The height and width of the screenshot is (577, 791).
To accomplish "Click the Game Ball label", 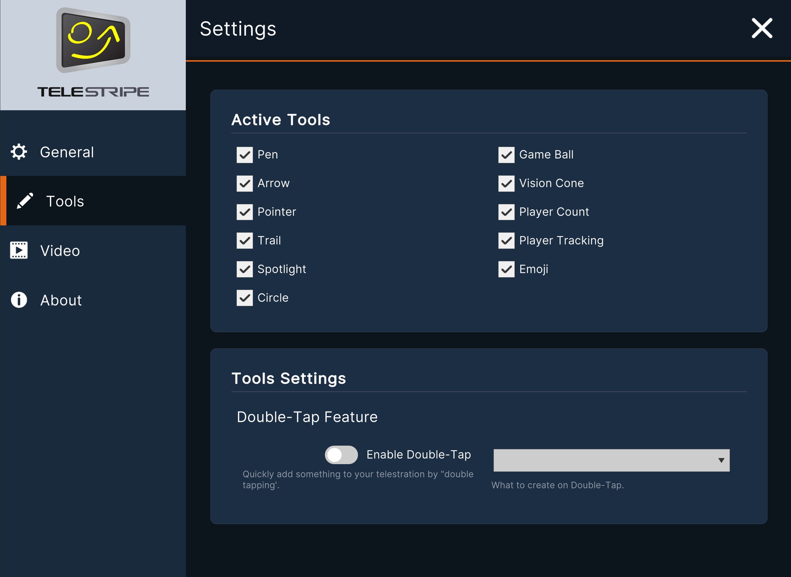I will point(546,154).
